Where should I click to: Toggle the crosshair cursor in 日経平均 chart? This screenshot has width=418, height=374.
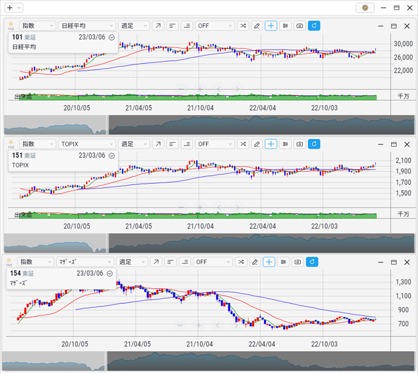coord(271,26)
